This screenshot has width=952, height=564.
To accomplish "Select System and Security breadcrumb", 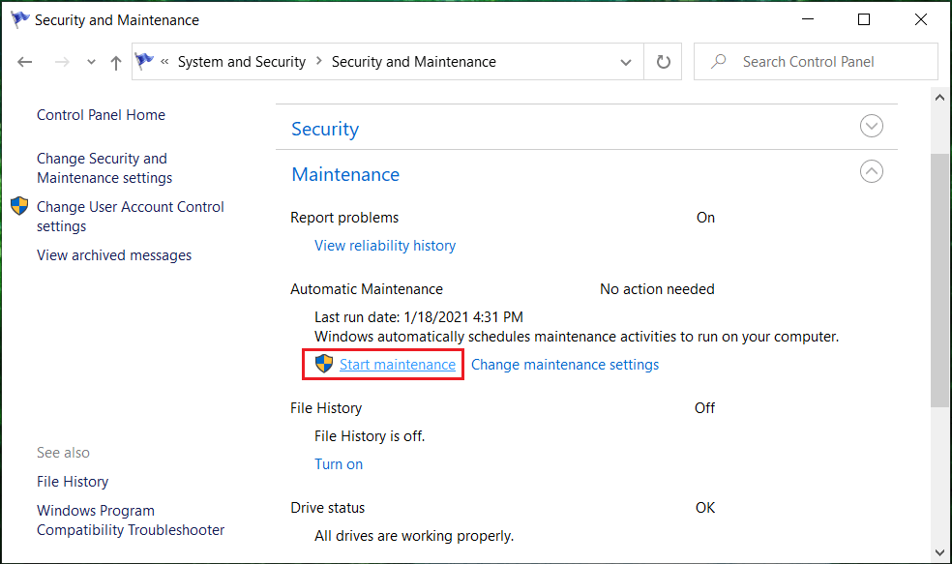I will click(241, 62).
